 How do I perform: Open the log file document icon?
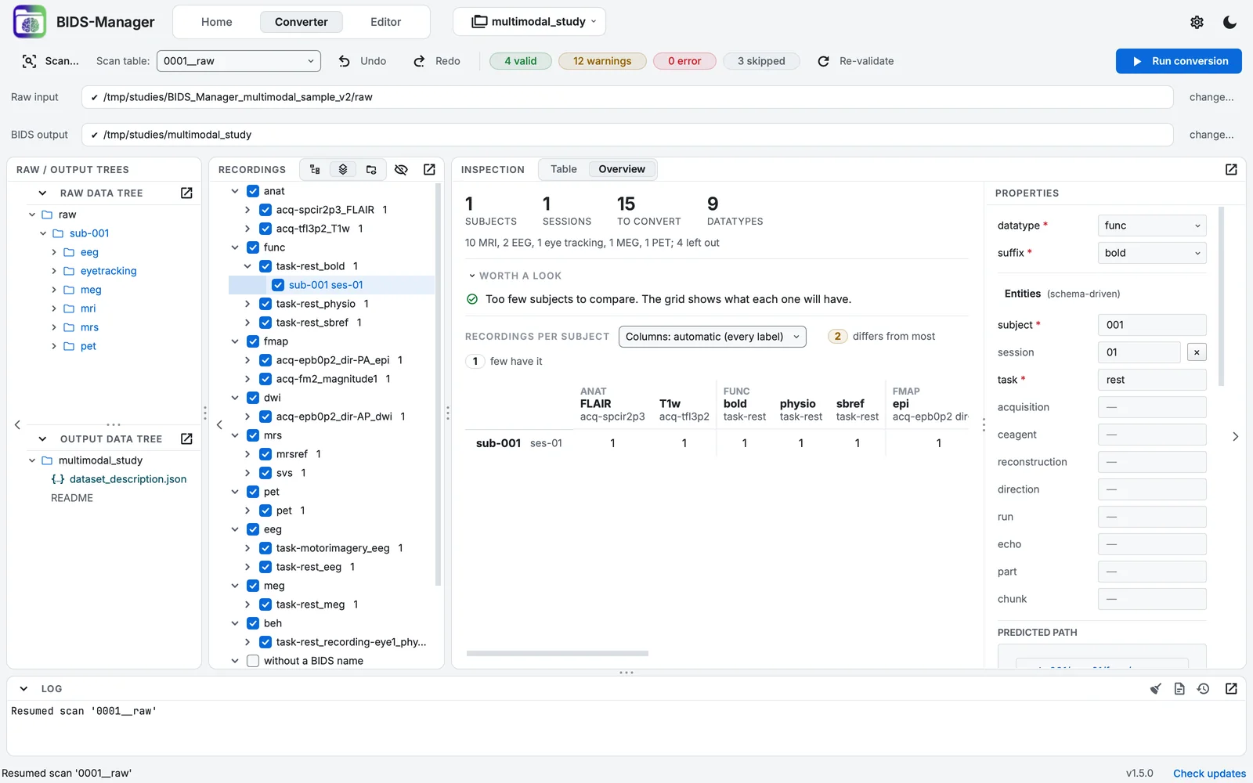pos(1179,688)
